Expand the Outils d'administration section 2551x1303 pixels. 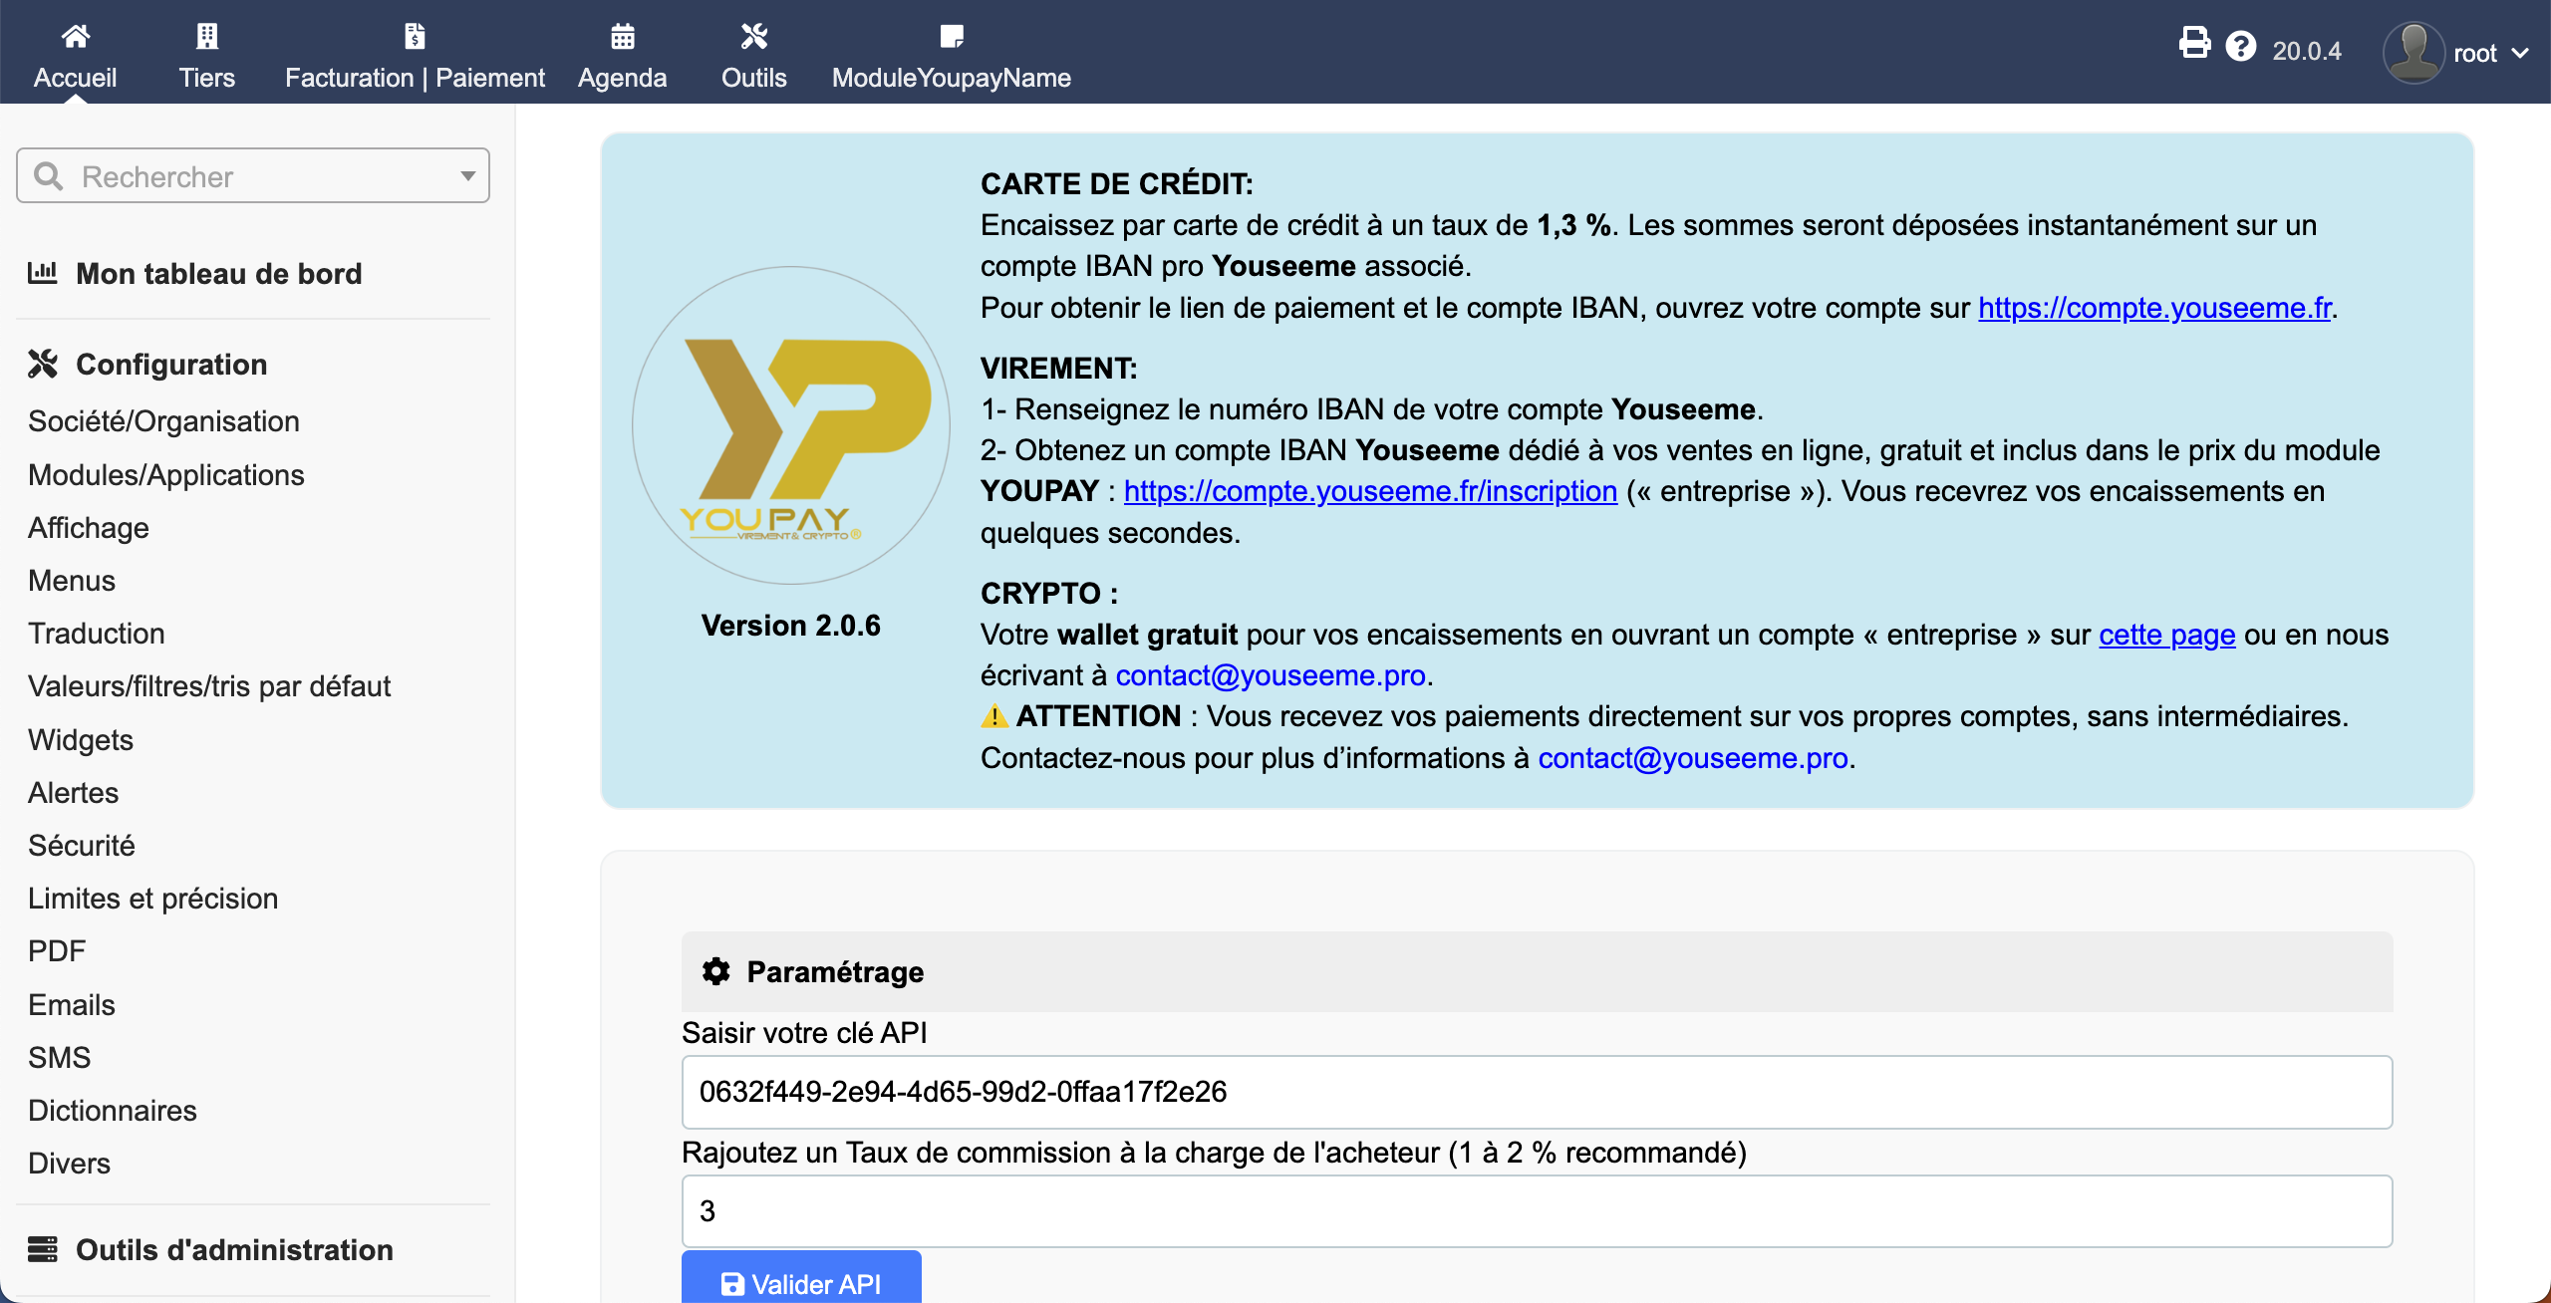234,1250
